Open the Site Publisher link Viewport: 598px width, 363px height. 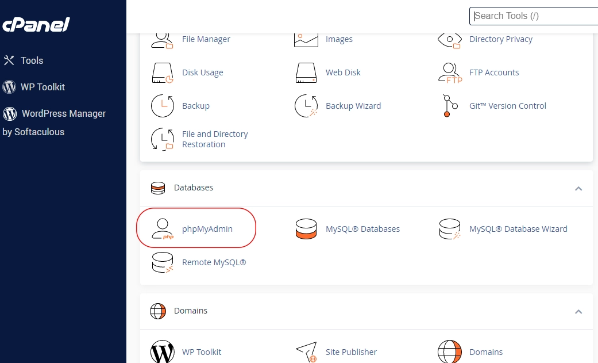(351, 352)
